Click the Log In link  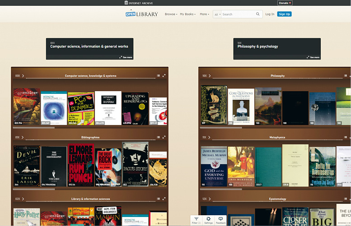(x=270, y=14)
